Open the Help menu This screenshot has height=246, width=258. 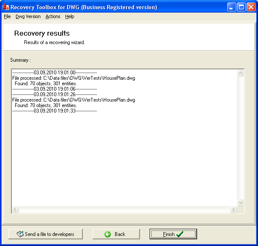point(70,17)
